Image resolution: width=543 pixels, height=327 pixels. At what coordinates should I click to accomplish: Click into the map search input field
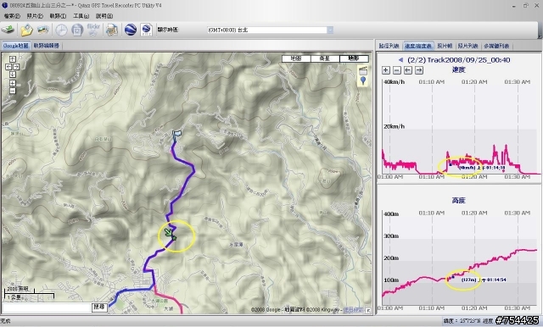click(47, 308)
